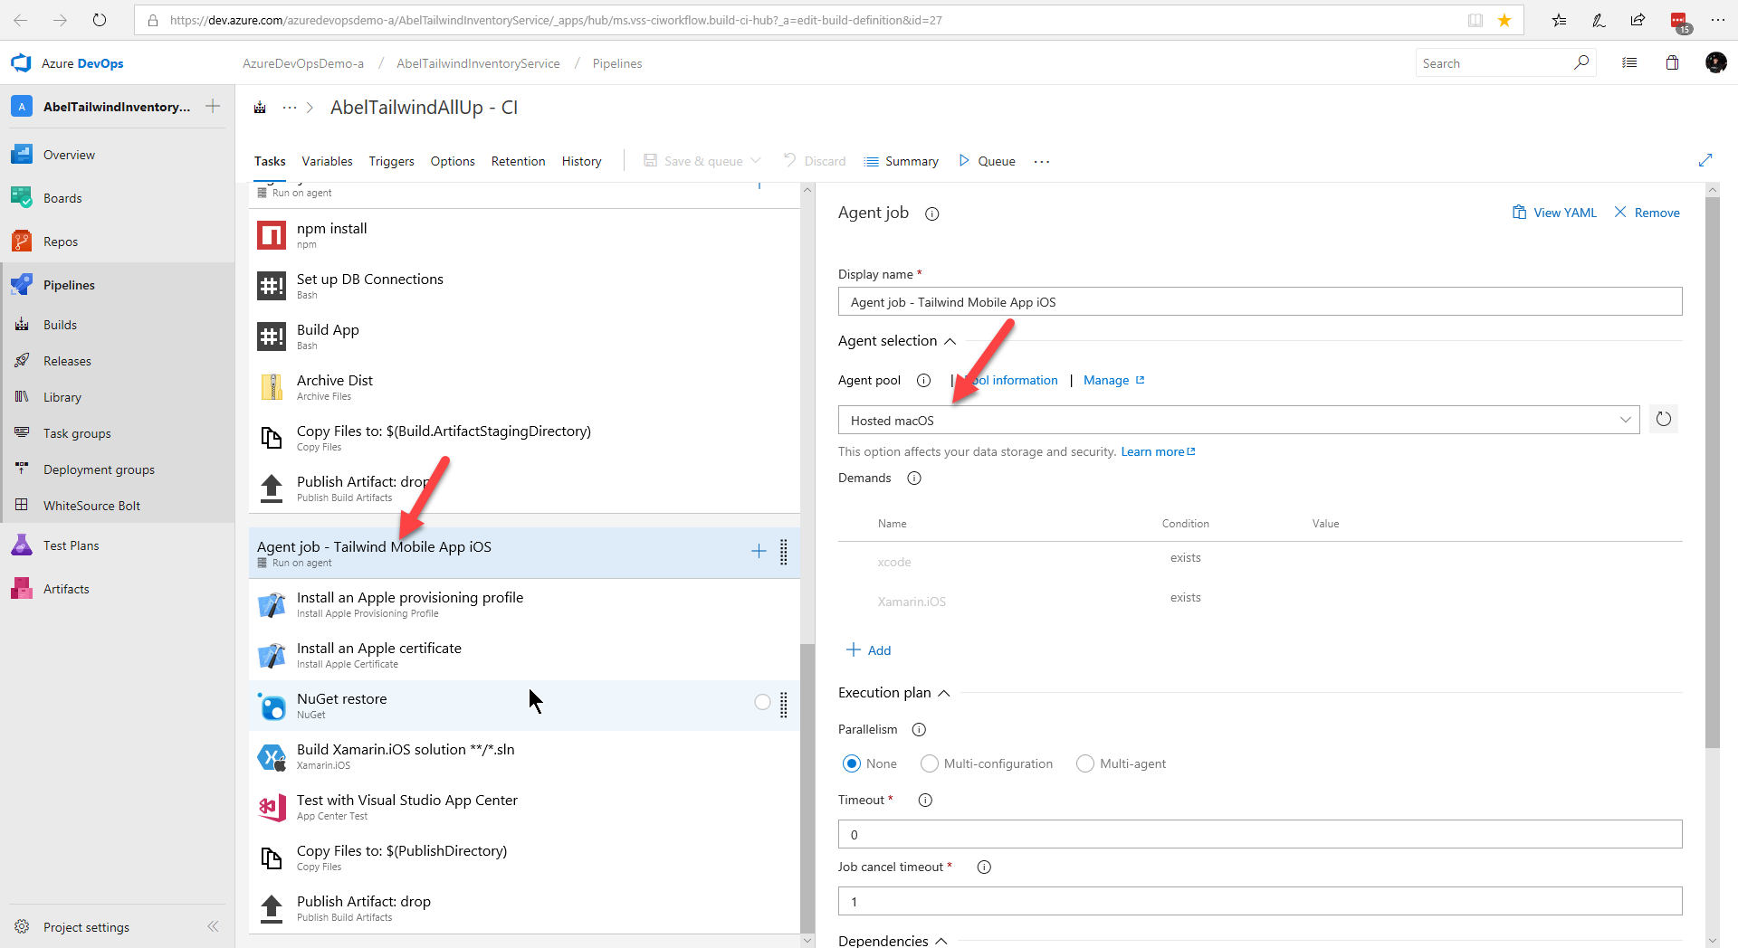Switch to the History tab
The image size is (1738, 948).
581,161
